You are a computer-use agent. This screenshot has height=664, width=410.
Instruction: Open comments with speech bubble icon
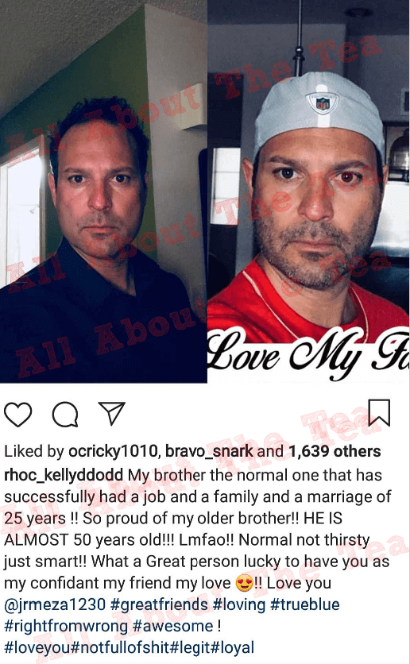(65, 414)
